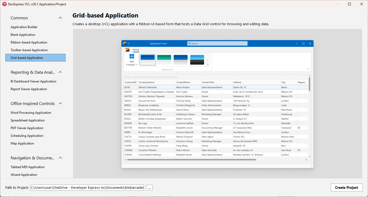Click the Bottom-Dollar Markets cell

tap(157, 128)
